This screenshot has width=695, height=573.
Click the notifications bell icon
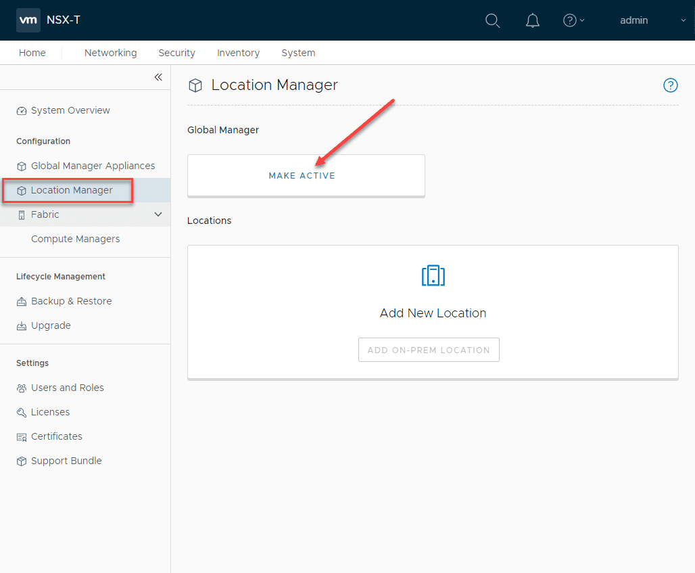pos(532,20)
